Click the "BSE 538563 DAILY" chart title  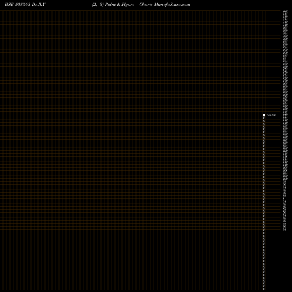tap(25, 5)
